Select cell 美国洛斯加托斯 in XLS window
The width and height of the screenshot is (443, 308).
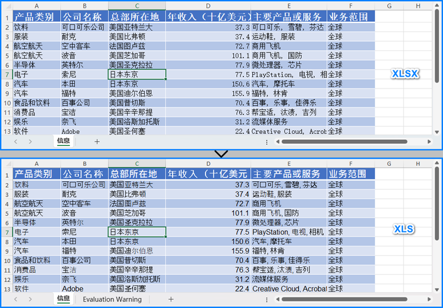pos(137,279)
